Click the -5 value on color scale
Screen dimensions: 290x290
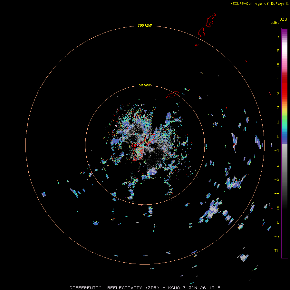(277, 208)
